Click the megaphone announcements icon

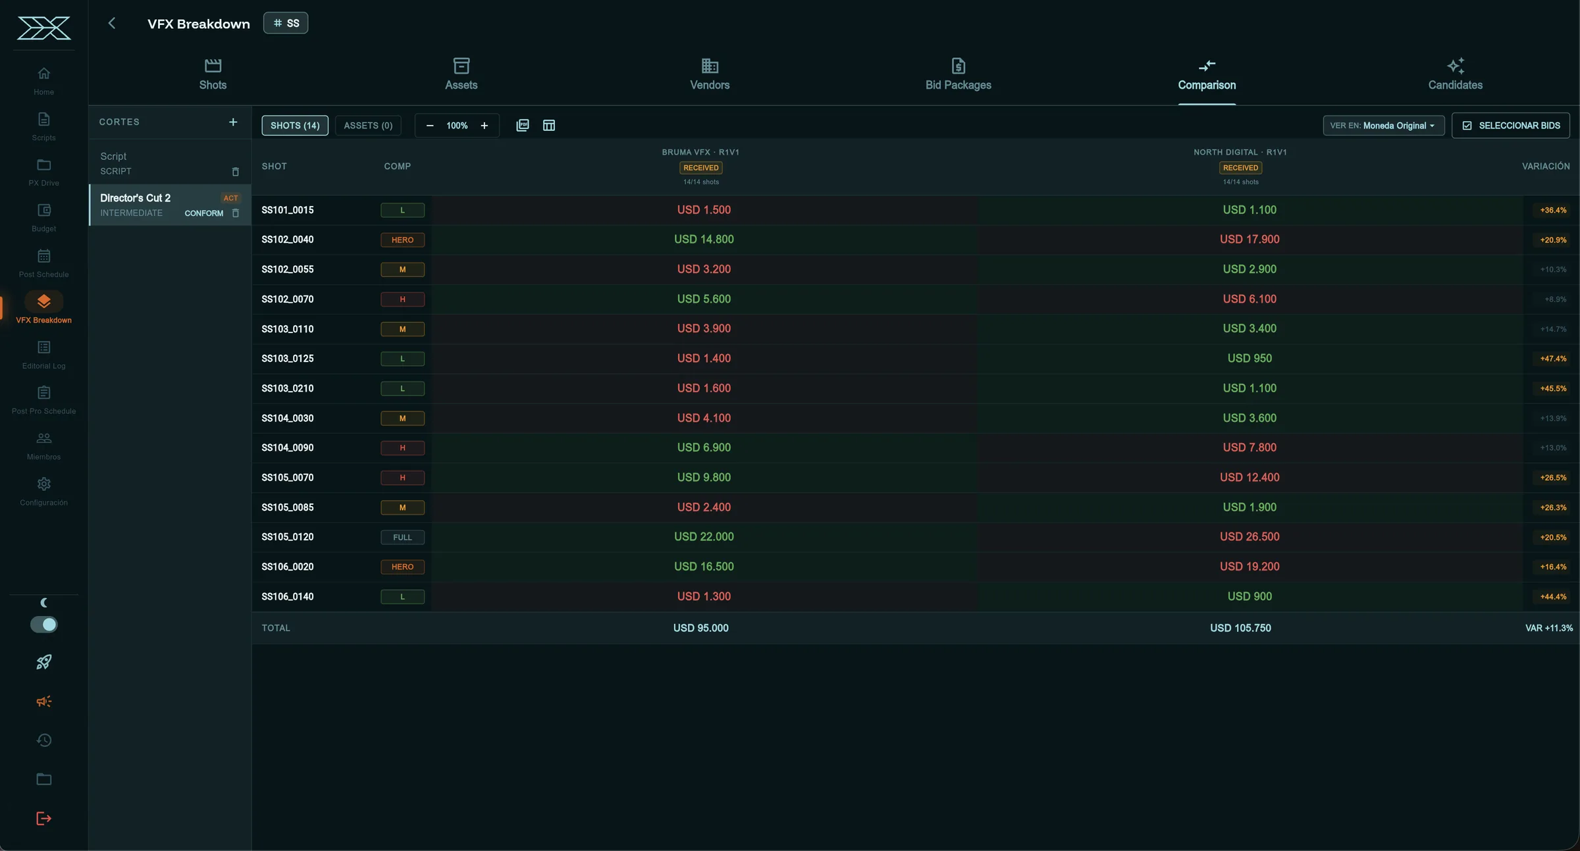coord(44,702)
